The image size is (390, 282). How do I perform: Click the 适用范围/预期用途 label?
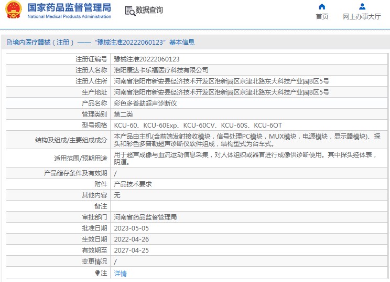pos(81,158)
